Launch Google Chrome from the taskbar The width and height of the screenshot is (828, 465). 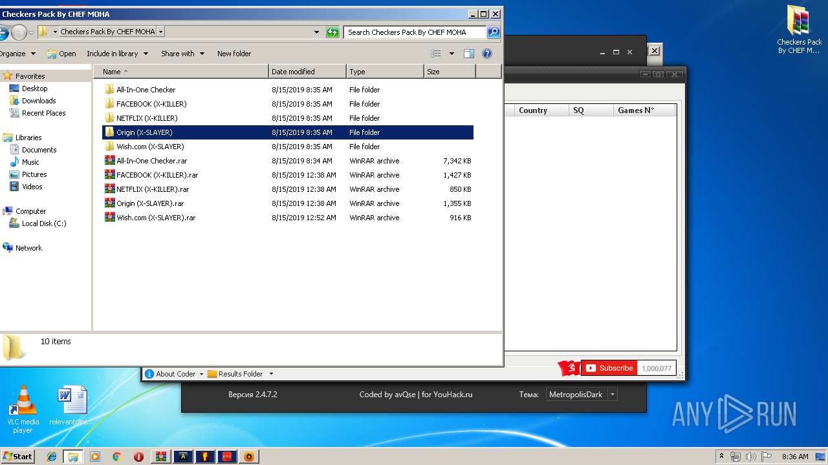(x=116, y=457)
